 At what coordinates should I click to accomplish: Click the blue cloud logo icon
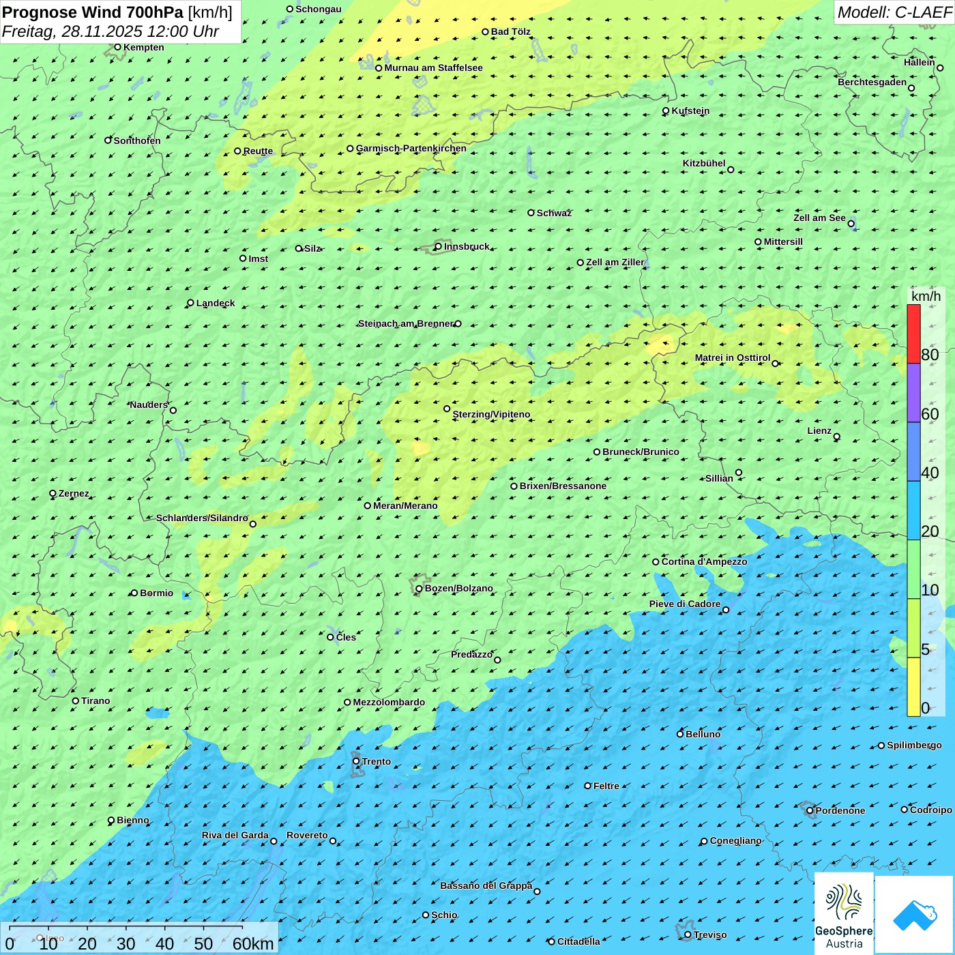coord(915,914)
